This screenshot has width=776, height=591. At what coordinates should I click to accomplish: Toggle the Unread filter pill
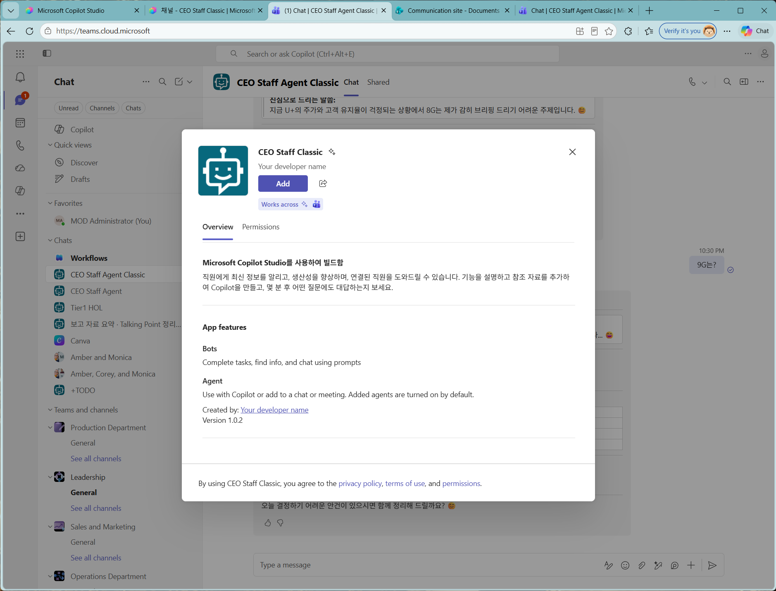pos(69,108)
